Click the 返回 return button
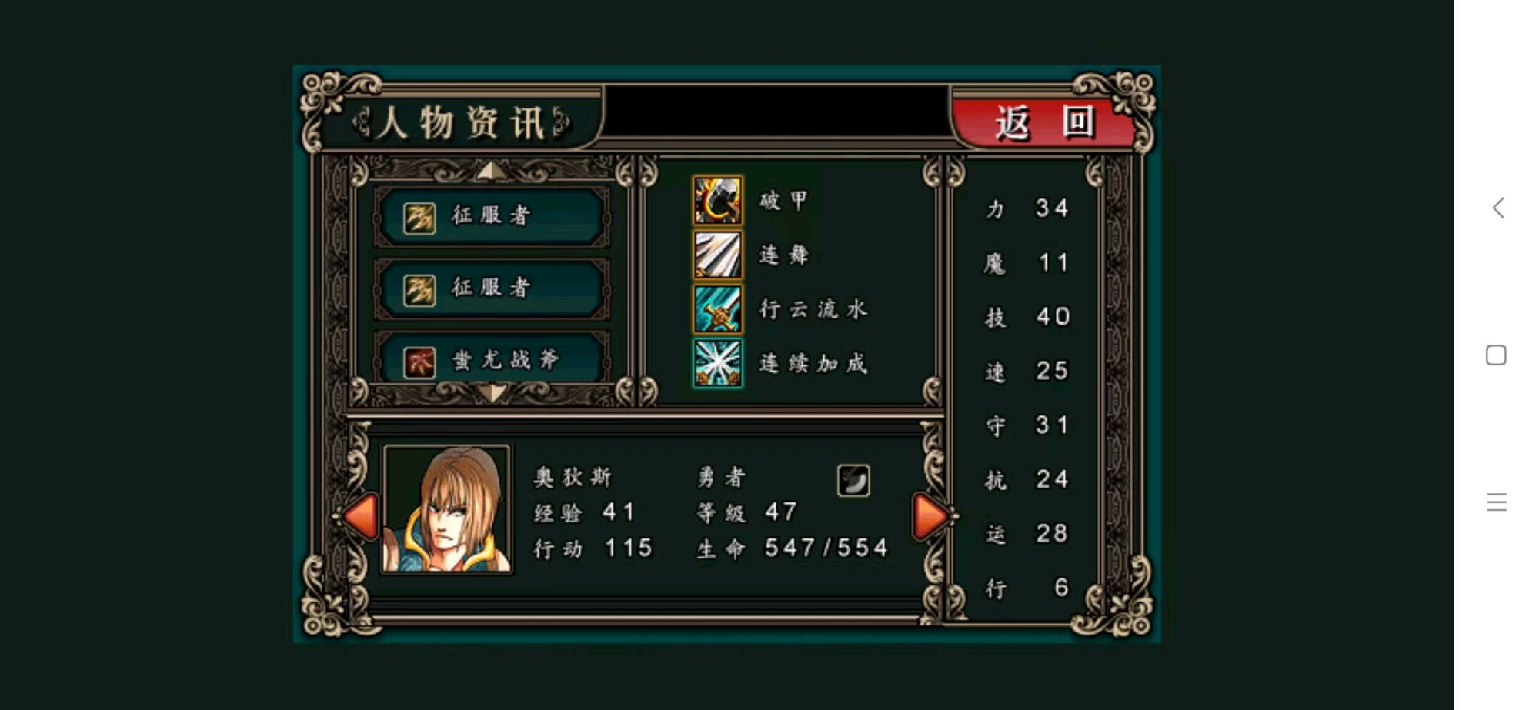 1043,122
